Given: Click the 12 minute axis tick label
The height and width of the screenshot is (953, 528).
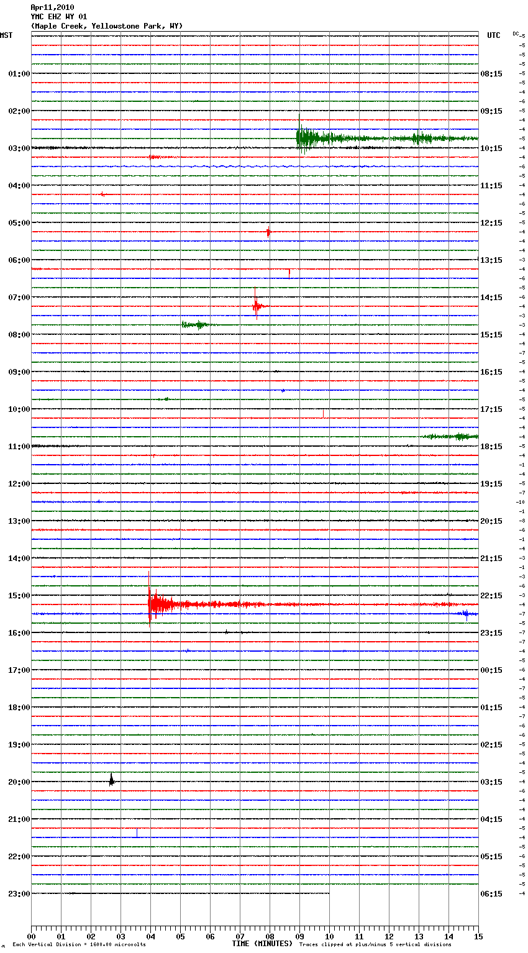Looking at the screenshot, I should [389, 936].
